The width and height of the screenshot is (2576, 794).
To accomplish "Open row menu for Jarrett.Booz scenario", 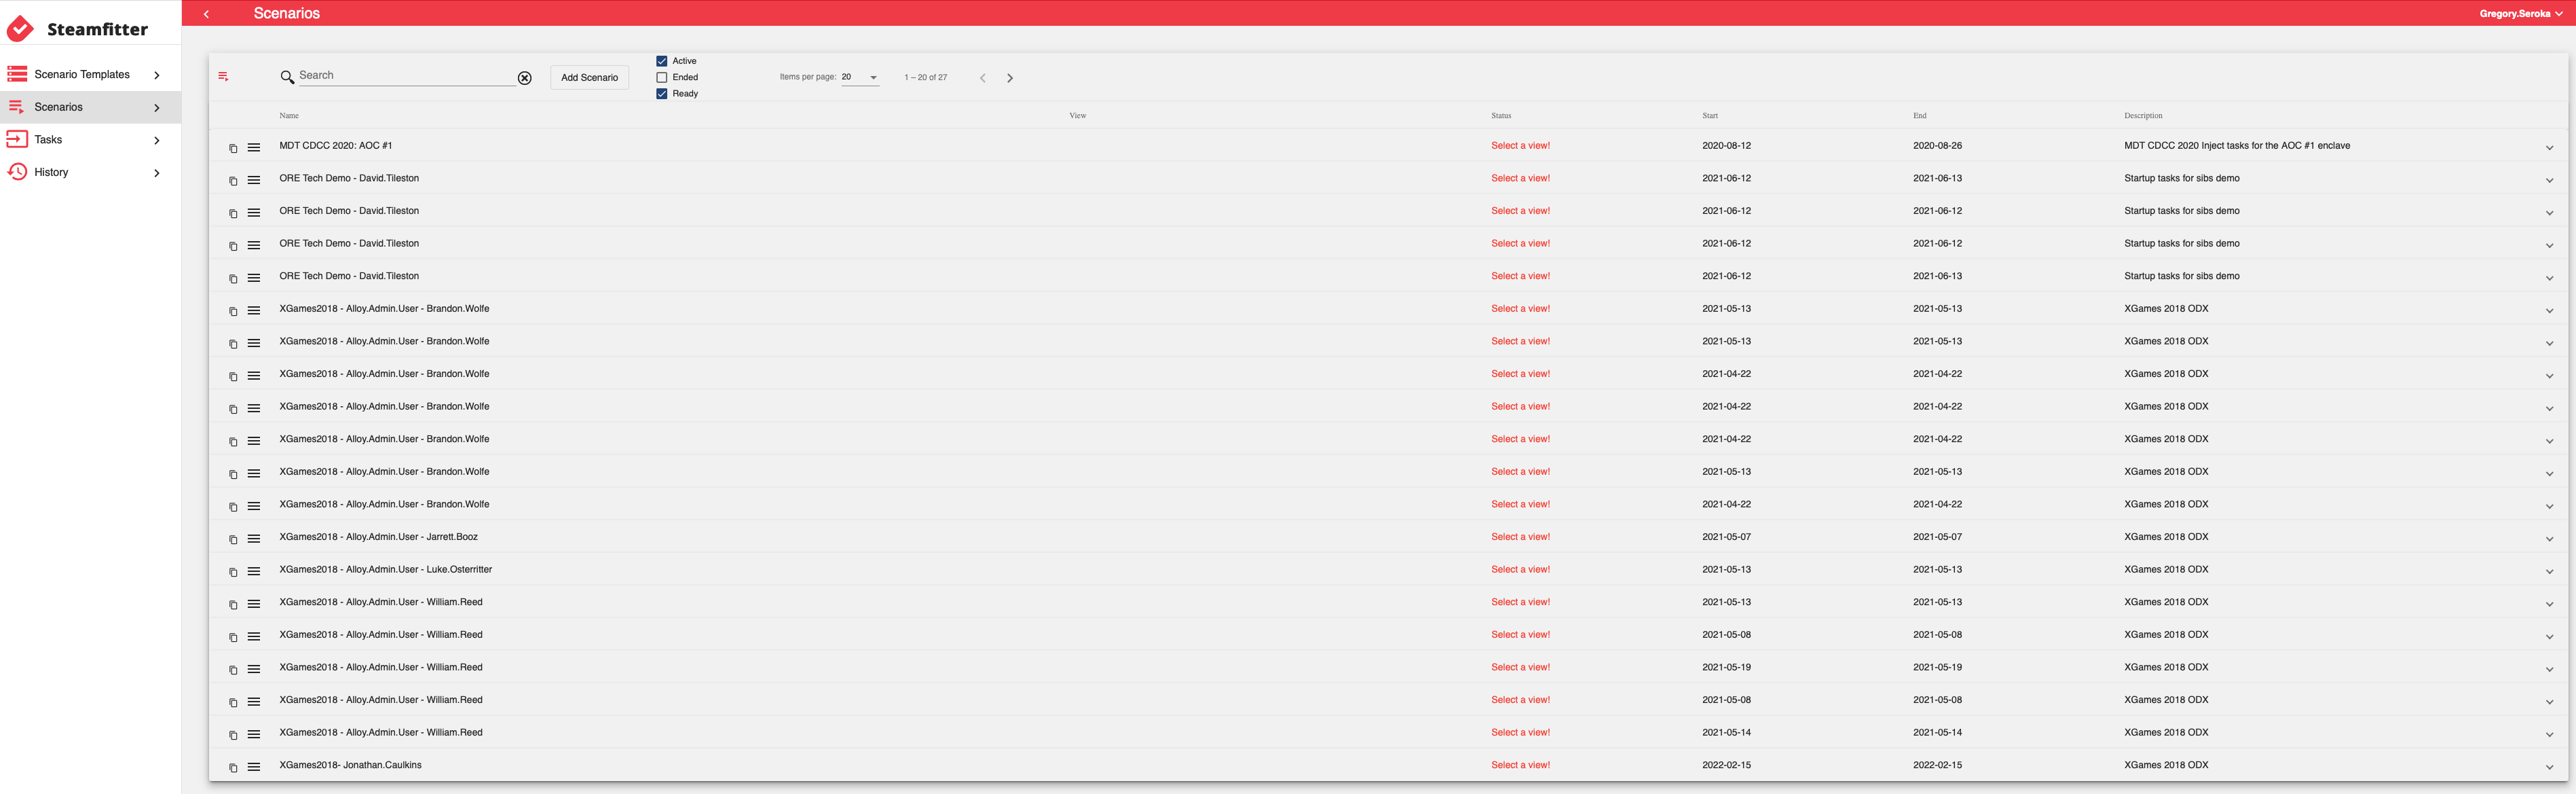I will 254,539.
